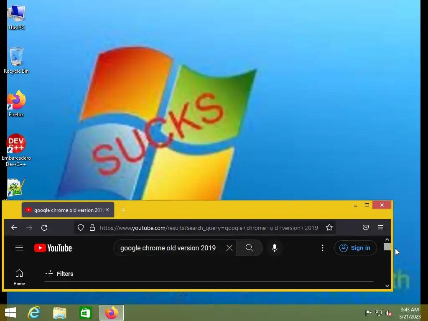Click the page scrollbar down arrow
Screen dimensions: 428x321
(387, 286)
